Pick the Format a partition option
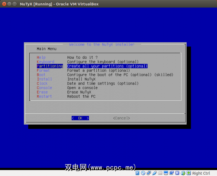 click(43, 70)
